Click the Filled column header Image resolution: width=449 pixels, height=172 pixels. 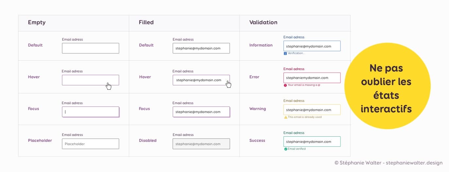[146, 23]
